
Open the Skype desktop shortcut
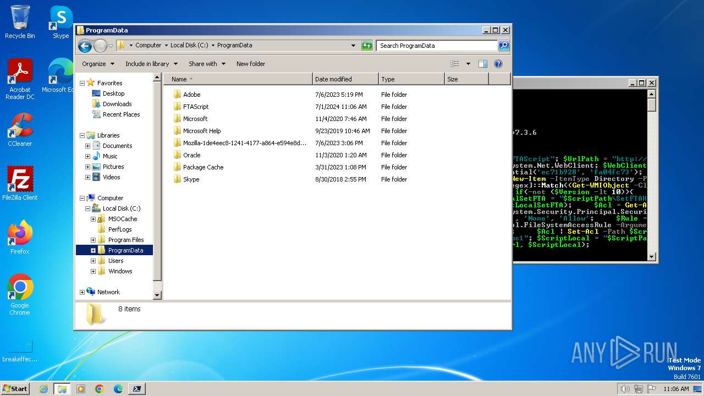(x=61, y=22)
